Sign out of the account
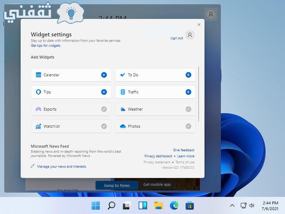 (177, 38)
